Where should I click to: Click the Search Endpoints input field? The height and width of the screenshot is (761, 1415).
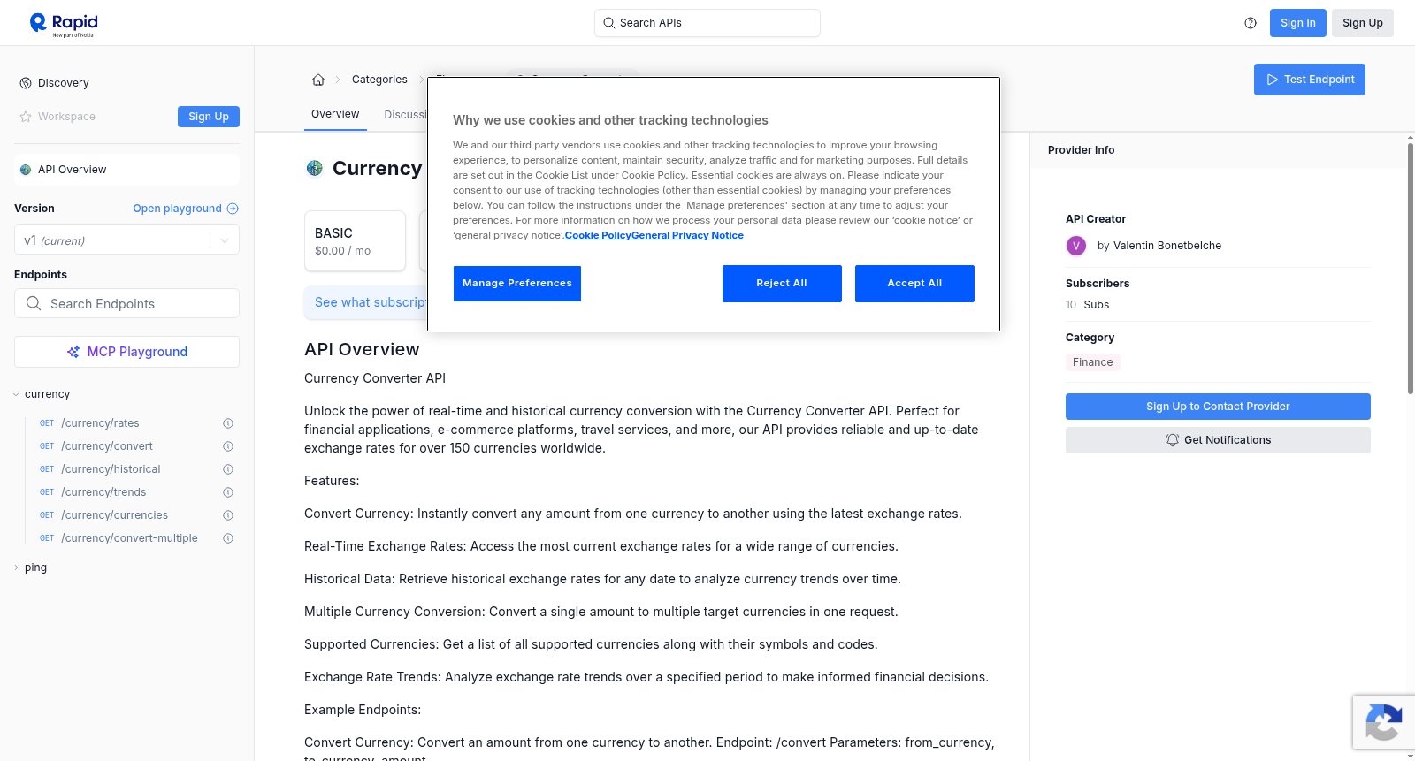click(x=126, y=303)
